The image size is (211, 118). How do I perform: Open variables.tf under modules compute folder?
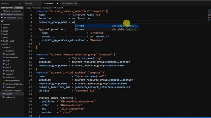[10, 97]
